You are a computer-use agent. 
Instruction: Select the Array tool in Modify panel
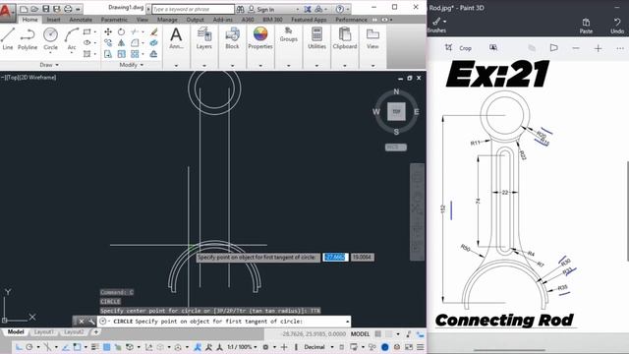point(135,54)
